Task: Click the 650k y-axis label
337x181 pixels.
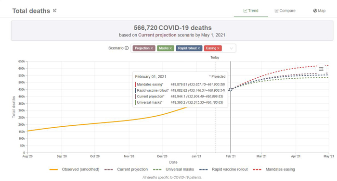Action: [22, 61]
